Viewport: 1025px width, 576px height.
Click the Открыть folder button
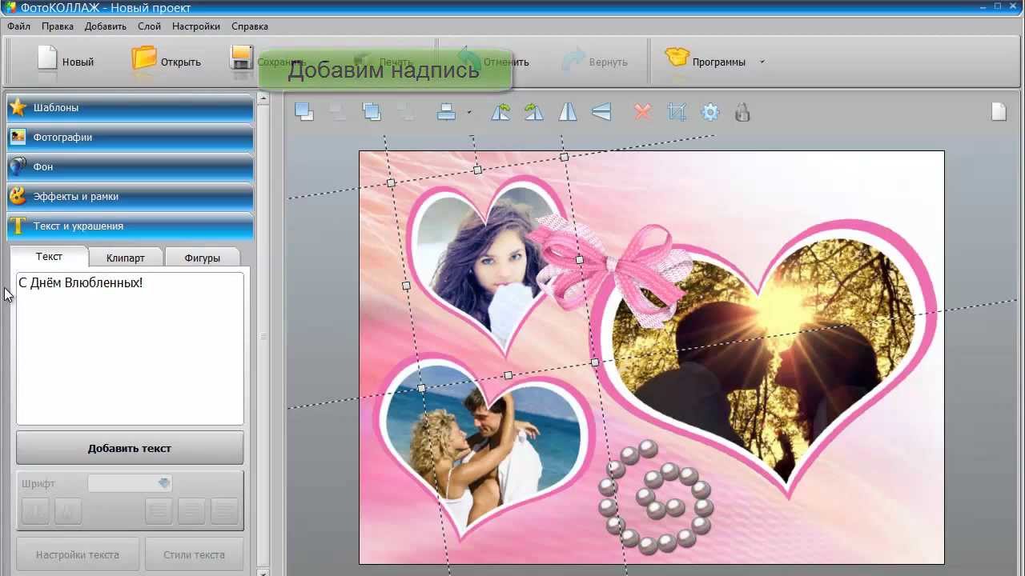pos(166,62)
